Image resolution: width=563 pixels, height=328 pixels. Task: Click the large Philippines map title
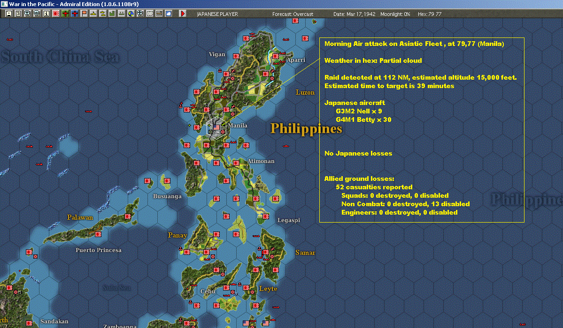pyautogui.click(x=306, y=128)
